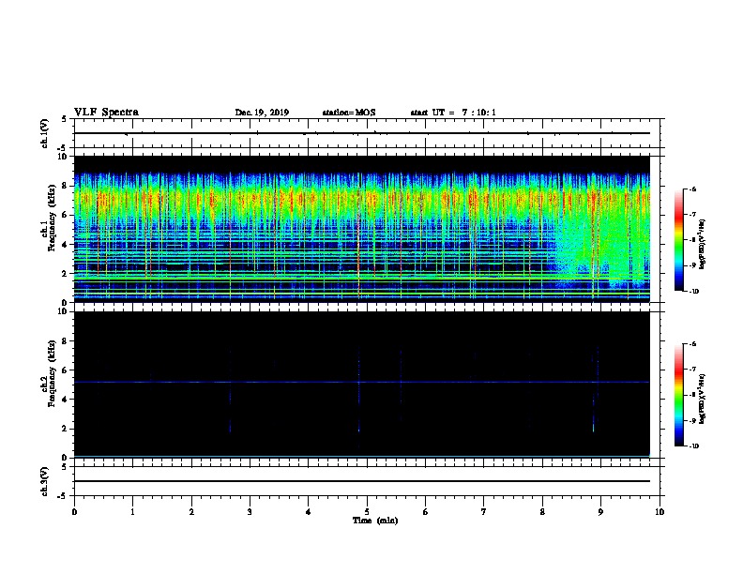Screen dimensions: 743x574
Task: Click the "-6" label on ch.1 colorbar
Action: tap(692, 189)
